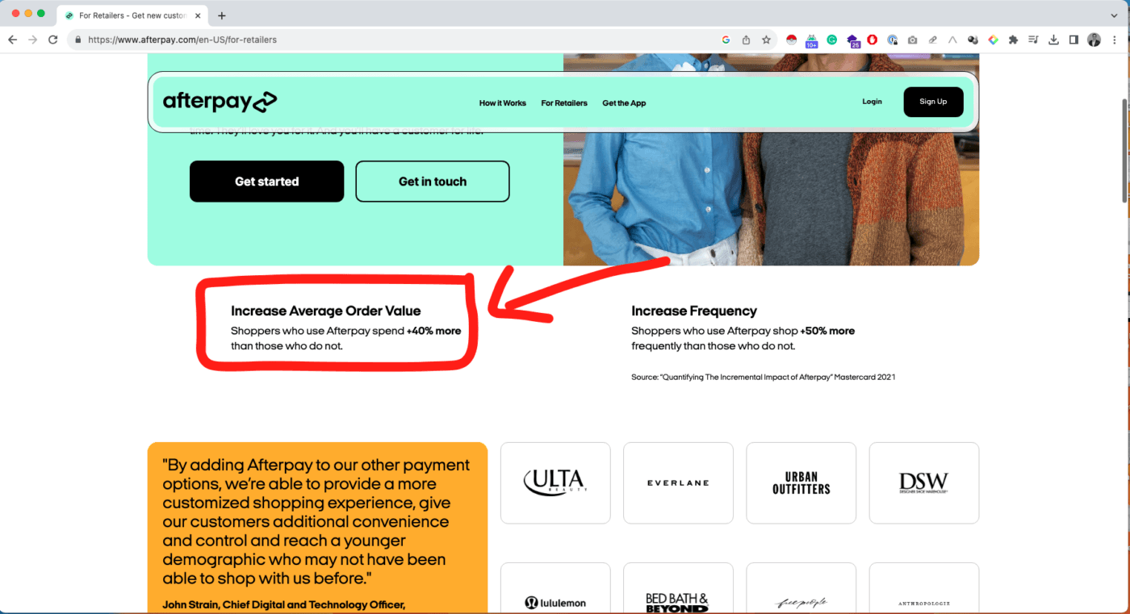Image resolution: width=1130 pixels, height=614 pixels.
Task: Reload the current page
Action: point(52,39)
